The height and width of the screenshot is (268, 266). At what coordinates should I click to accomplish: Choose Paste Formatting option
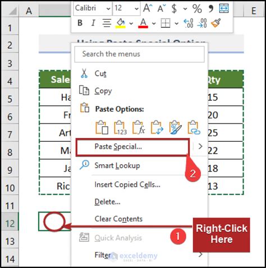click(175, 127)
